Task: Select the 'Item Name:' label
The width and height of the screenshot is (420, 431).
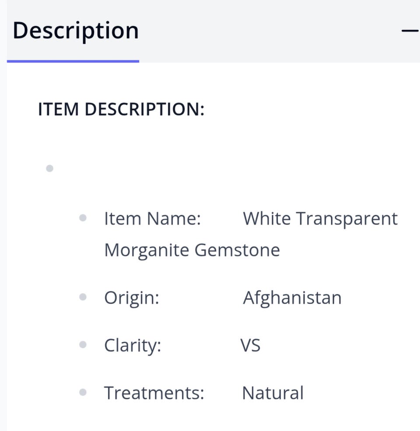Action: tap(152, 218)
